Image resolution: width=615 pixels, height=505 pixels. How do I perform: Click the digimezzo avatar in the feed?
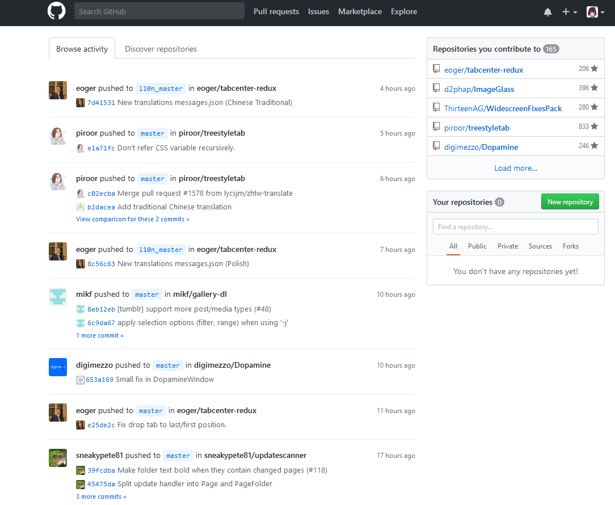point(57,367)
